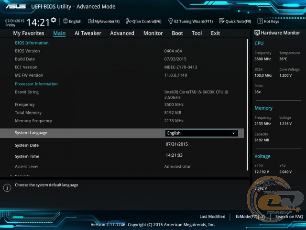Select the System Language row label

coord(31,133)
